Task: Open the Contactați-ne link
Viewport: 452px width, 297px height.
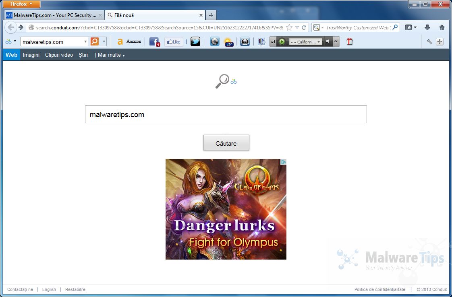Action: (20, 289)
